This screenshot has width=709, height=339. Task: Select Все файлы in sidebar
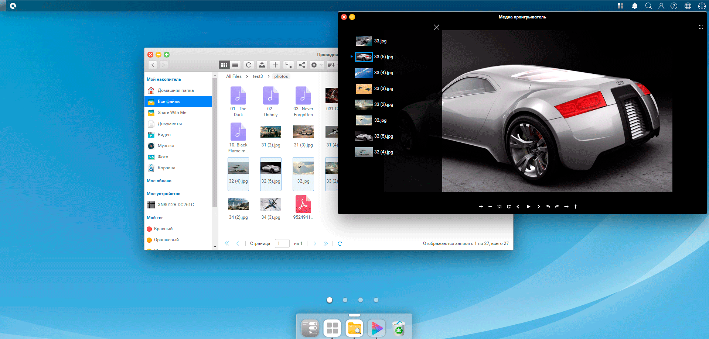pos(178,101)
